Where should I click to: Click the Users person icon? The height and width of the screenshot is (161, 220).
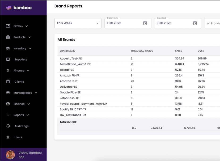point(8,137)
